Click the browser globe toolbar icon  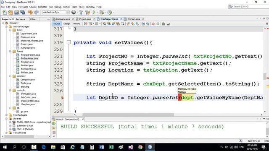[74, 12]
